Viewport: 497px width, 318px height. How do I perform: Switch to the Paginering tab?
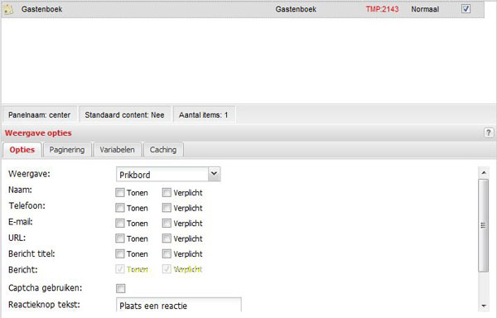click(x=67, y=150)
